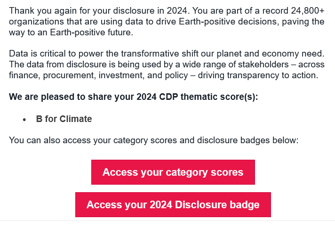Click the bullet marker before B for Climate
Screen dimensions: 335x228
tap(24, 120)
